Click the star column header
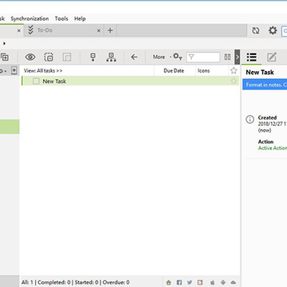Screen dimensions: 287x287 tap(234, 71)
